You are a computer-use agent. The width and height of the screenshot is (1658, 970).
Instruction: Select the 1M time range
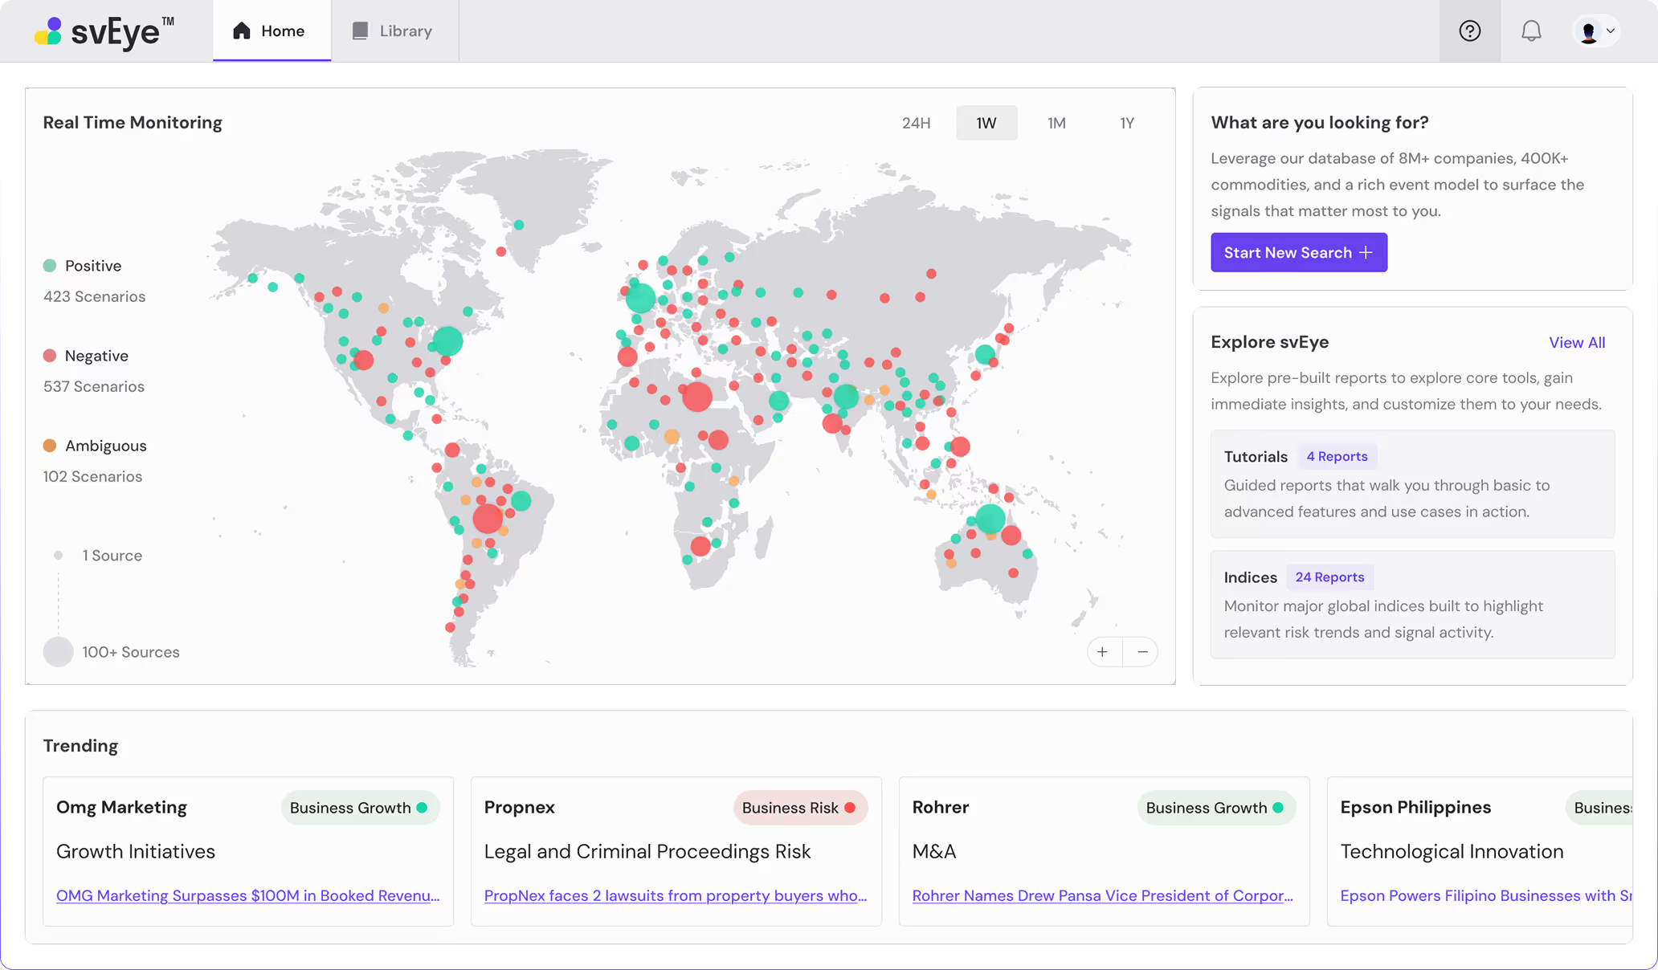click(1056, 123)
